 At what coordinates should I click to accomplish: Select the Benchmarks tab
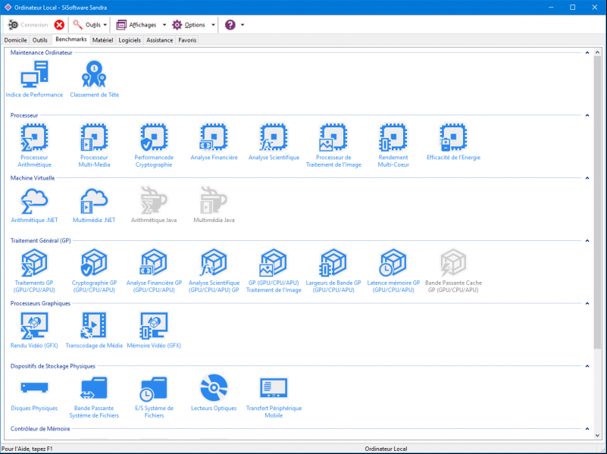coord(70,39)
